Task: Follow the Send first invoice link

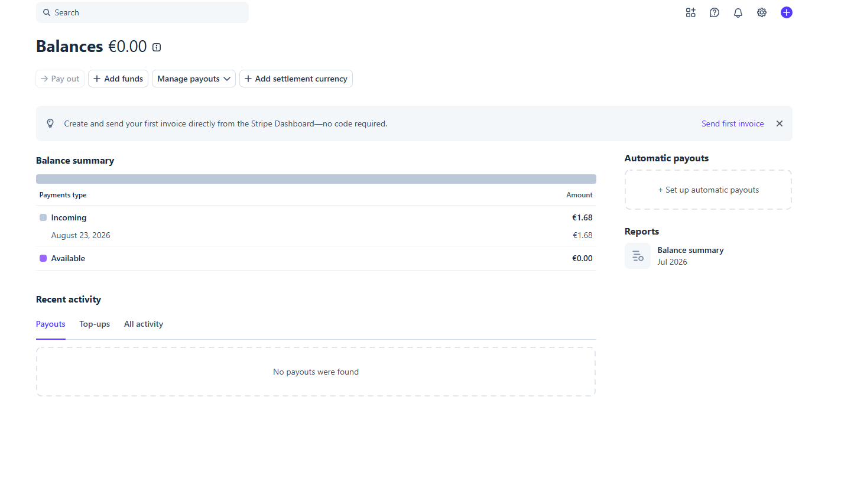Action: coord(733,123)
